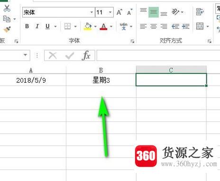This screenshot has height=181, width=220.
Task: Click the Wrap Text icon
Action: point(200,12)
